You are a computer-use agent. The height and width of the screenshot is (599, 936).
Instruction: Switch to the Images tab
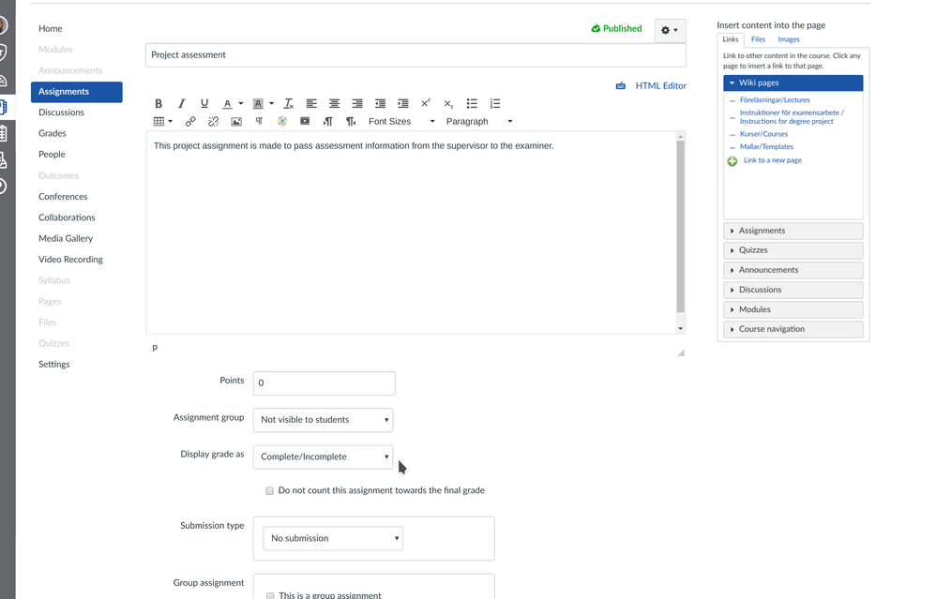click(789, 39)
